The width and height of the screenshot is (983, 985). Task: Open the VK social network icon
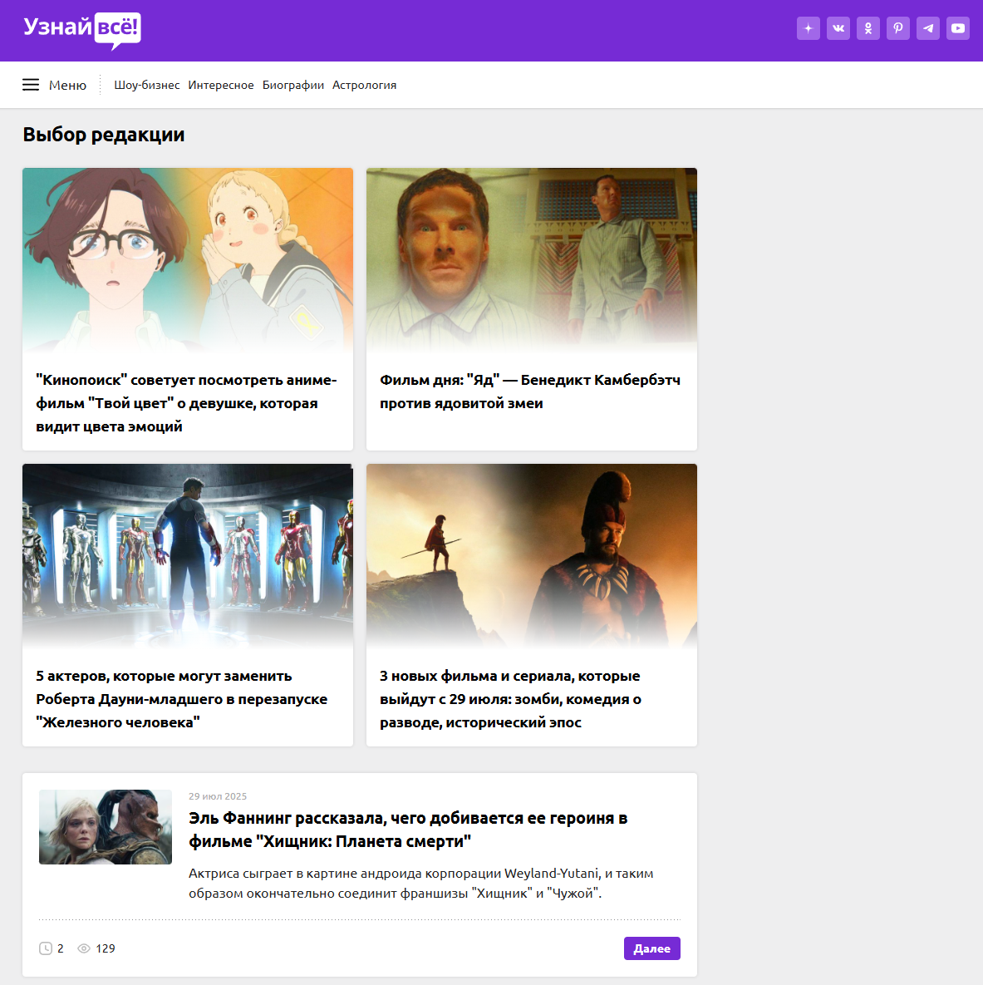[x=838, y=28]
